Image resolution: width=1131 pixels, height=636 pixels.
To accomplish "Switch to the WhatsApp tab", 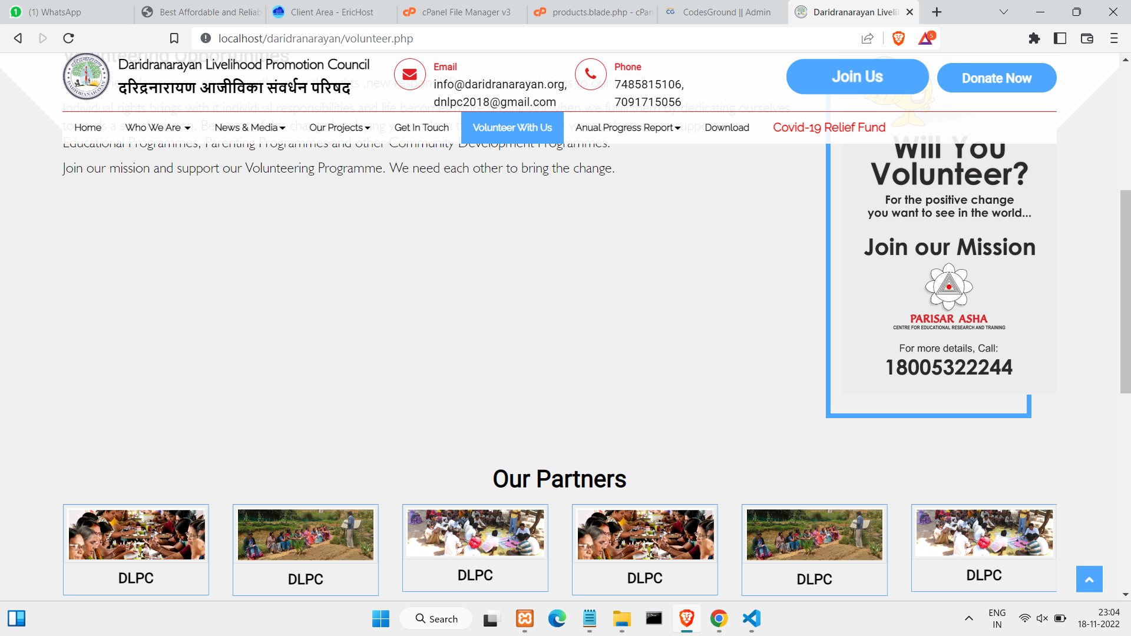I will pyautogui.click(x=67, y=12).
